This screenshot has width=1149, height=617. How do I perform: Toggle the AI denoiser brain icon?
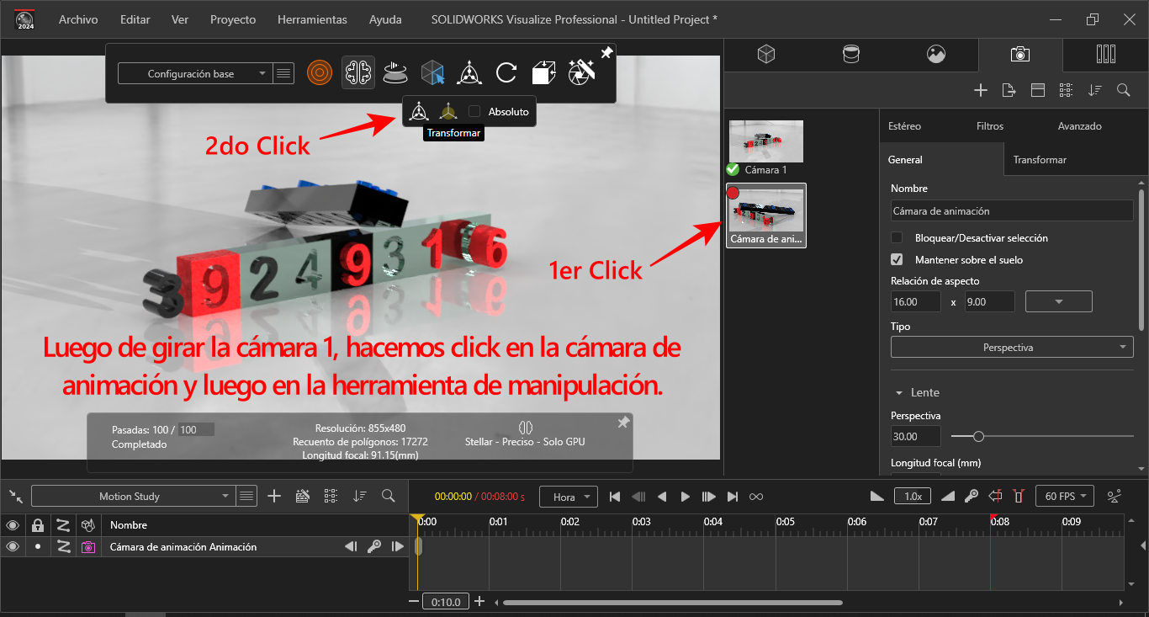(x=358, y=73)
